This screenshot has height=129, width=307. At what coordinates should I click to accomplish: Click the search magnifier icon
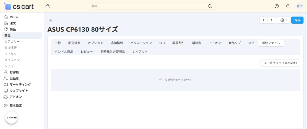[210, 6]
